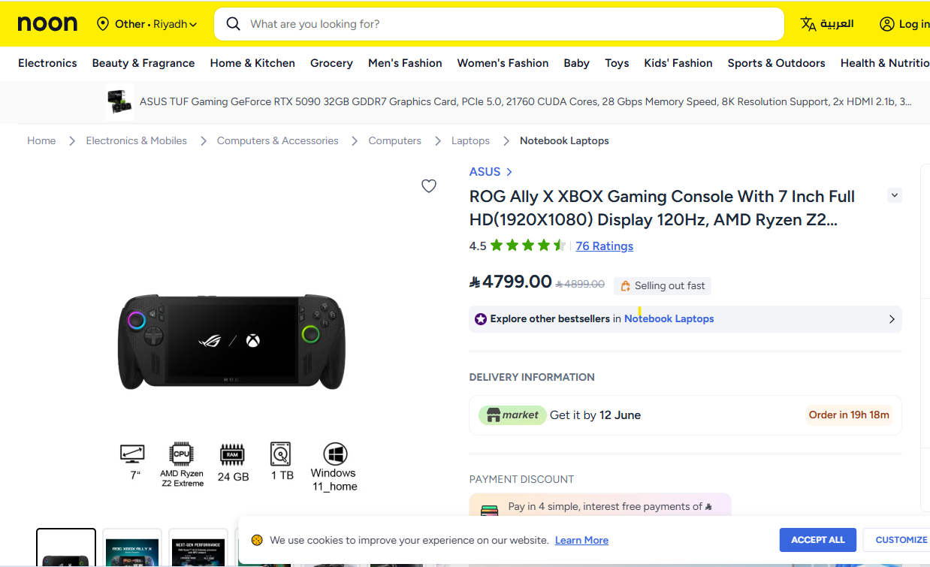The image size is (930, 567).
Task: Open the Other Riyadh location dropdown
Action: point(147,24)
